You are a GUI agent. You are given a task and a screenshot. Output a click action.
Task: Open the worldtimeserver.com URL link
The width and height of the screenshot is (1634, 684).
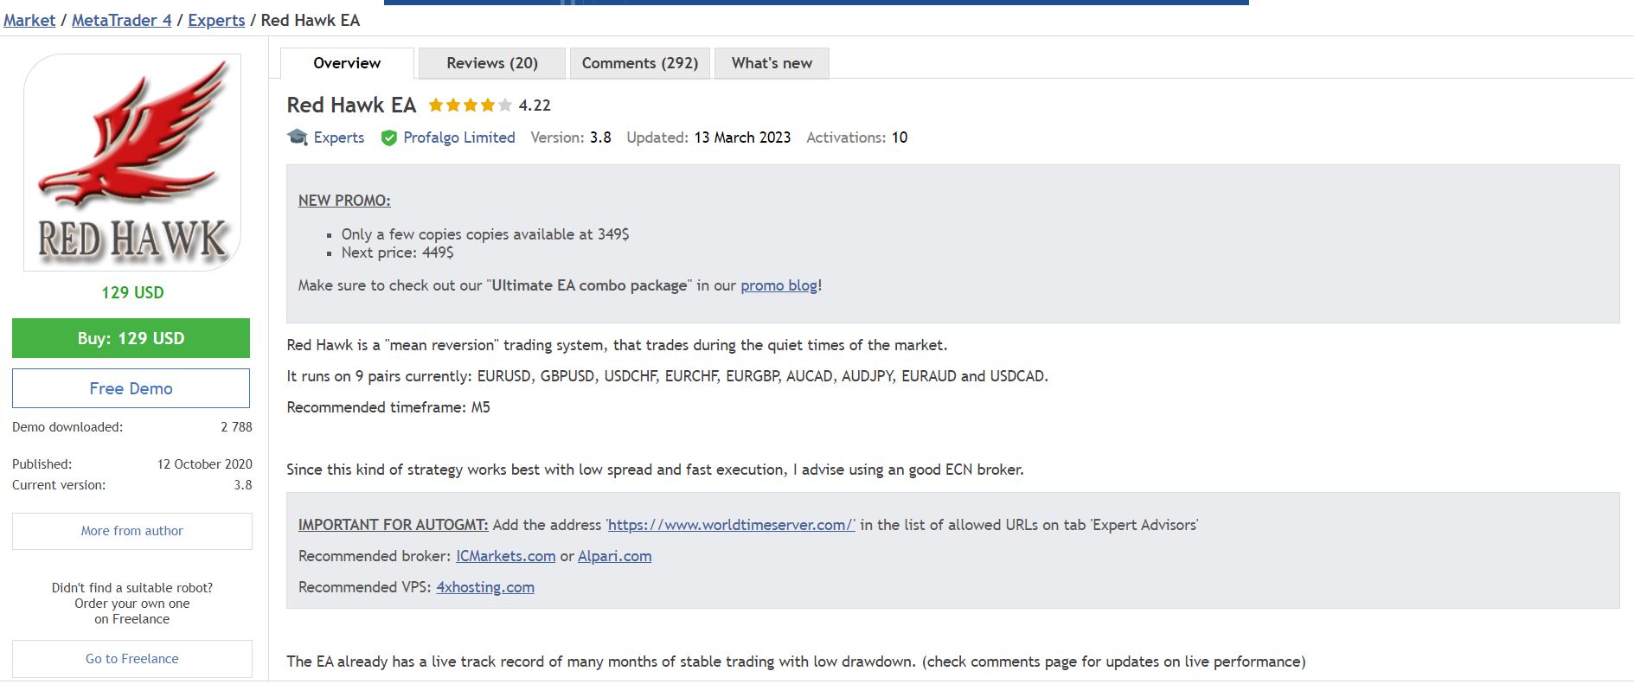click(x=731, y=525)
